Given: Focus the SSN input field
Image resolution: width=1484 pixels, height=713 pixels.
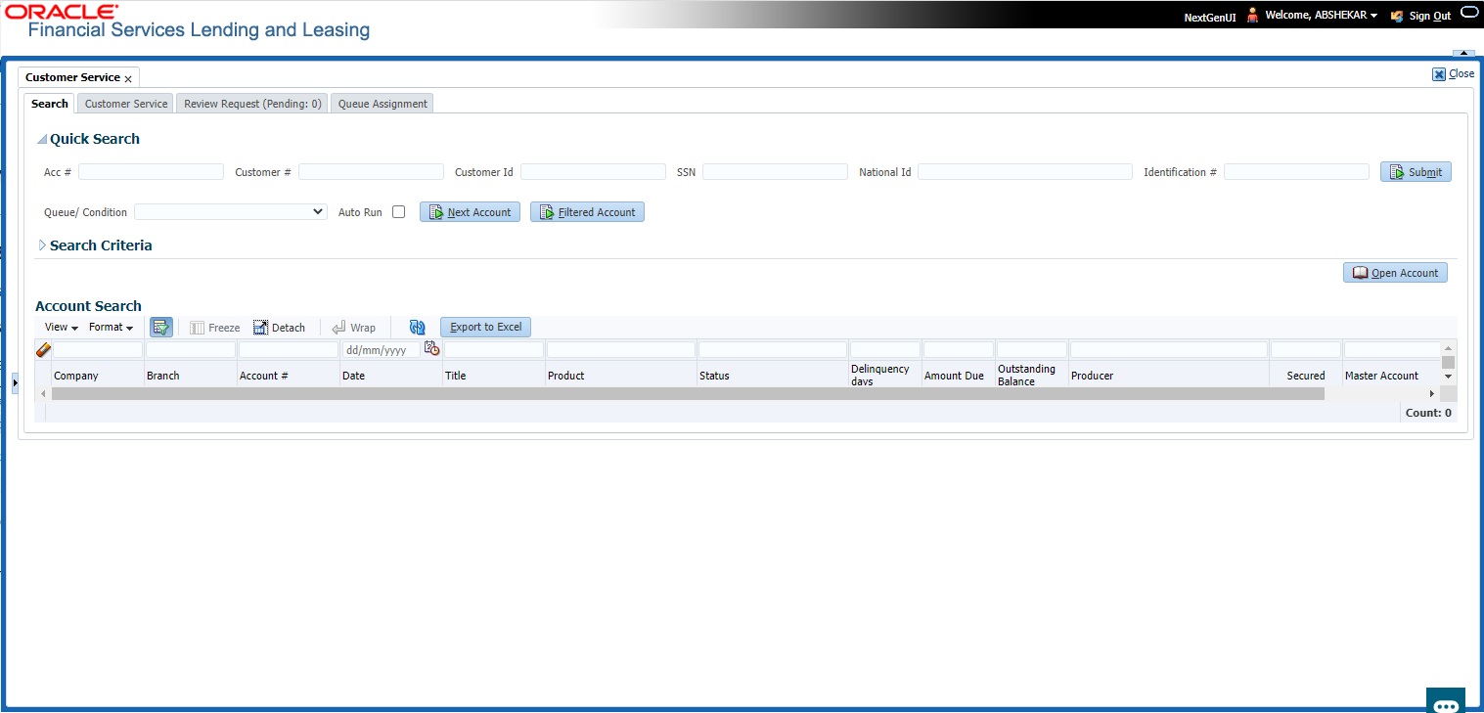Looking at the screenshot, I should [775, 172].
